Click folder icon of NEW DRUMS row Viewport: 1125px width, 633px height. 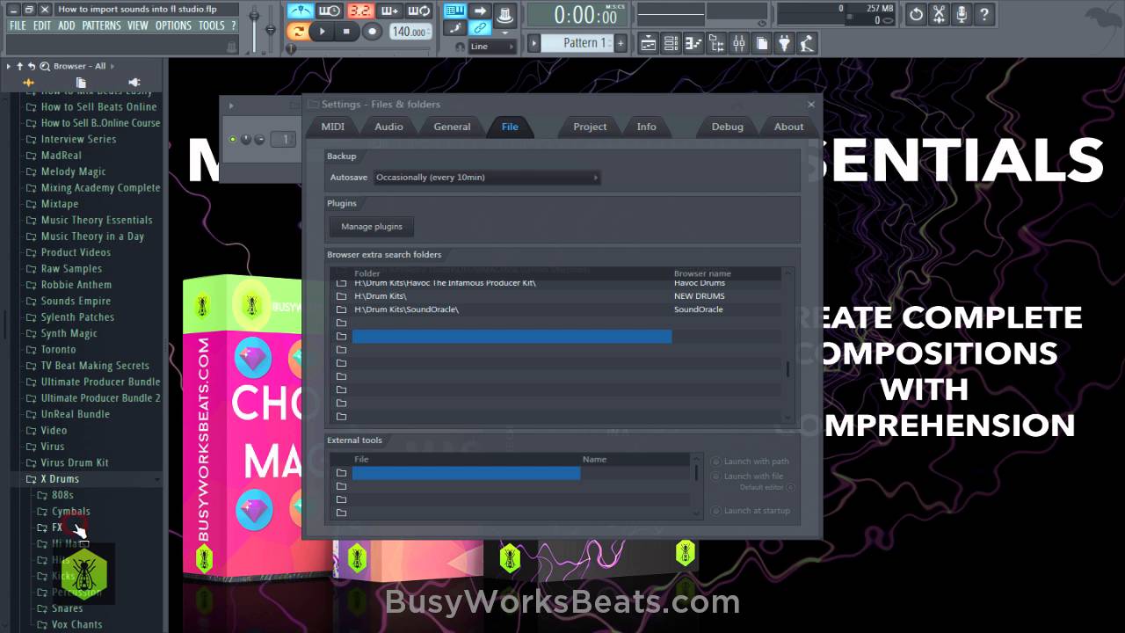pos(341,296)
